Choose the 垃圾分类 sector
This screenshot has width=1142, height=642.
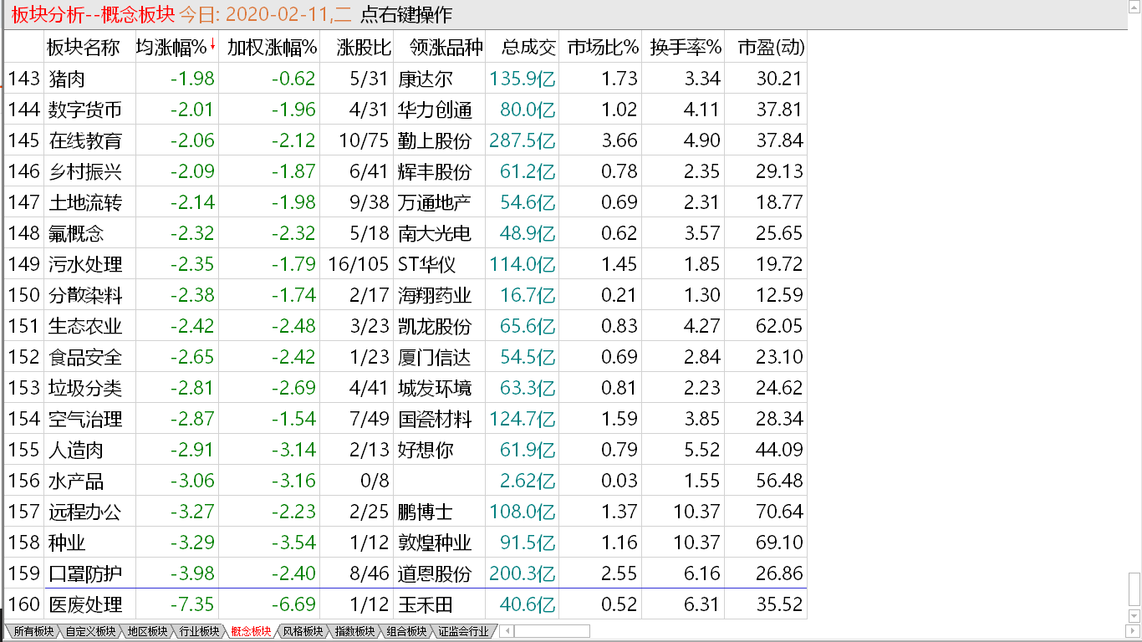click(x=85, y=388)
